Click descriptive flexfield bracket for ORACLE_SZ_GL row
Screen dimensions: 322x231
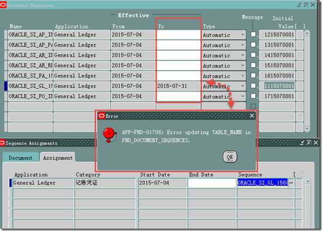[300, 86]
